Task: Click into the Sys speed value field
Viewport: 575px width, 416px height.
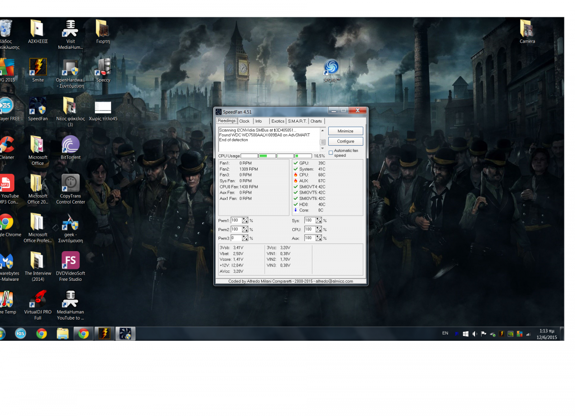Action: (310, 220)
